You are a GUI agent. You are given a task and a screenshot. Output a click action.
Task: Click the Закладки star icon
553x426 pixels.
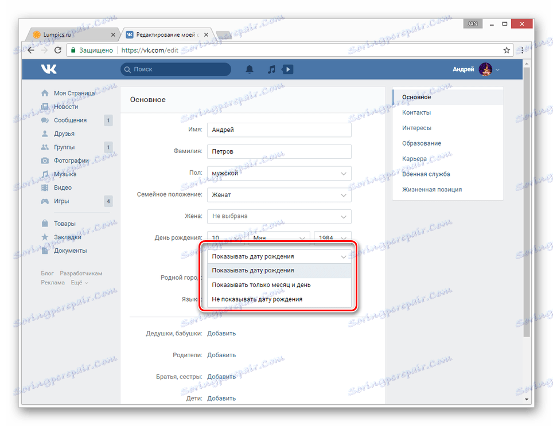[x=45, y=237]
